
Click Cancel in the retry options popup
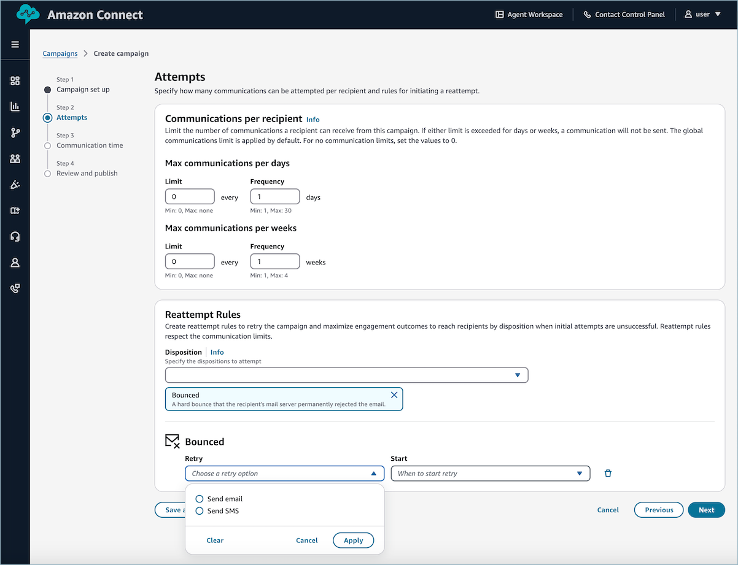[x=307, y=540]
